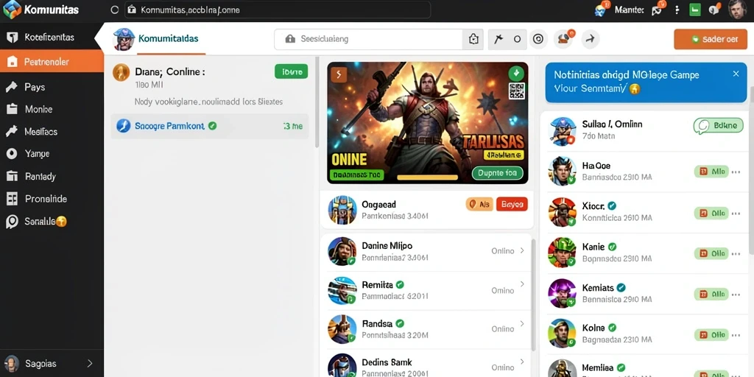This screenshot has height=377, width=754.
Task: Click the middle list vertical scrollbar
Action: click(533, 295)
